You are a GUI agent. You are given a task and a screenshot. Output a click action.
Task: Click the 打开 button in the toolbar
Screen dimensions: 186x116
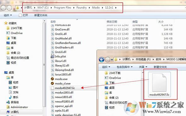[x=23, y=15]
